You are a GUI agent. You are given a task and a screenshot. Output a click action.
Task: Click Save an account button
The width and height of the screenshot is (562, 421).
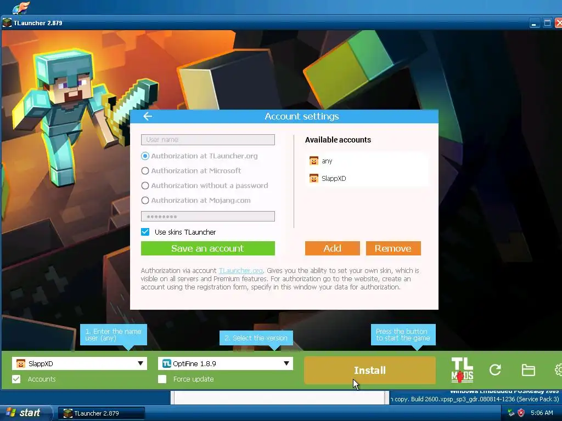point(208,248)
